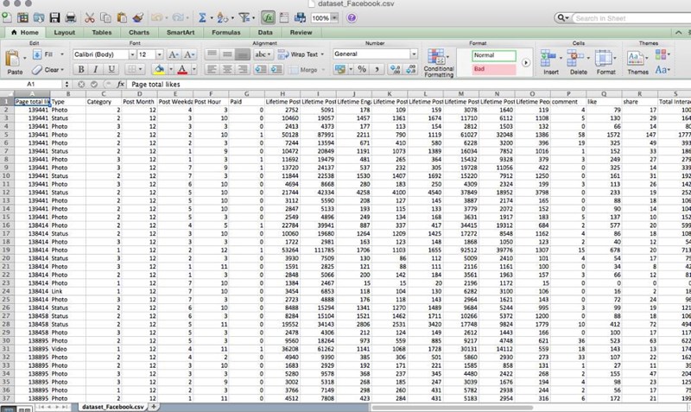
Task: Open the font name dropdown
Action: tap(129, 54)
